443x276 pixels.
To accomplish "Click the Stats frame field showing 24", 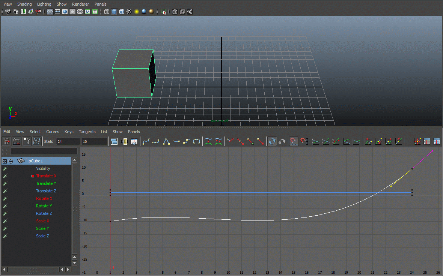I will pyautogui.click(x=68, y=141).
